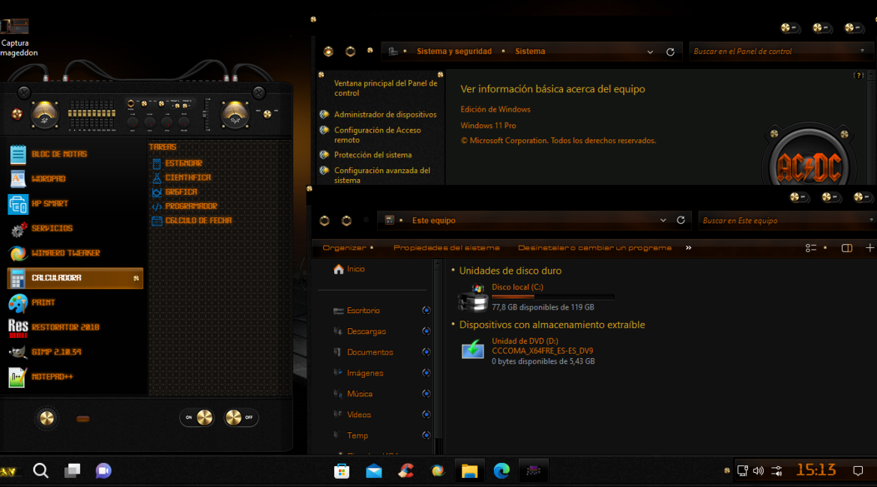The height and width of the screenshot is (487, 877).
Task: Refresh the Este equipo window
Action: [x=681, y=220]
